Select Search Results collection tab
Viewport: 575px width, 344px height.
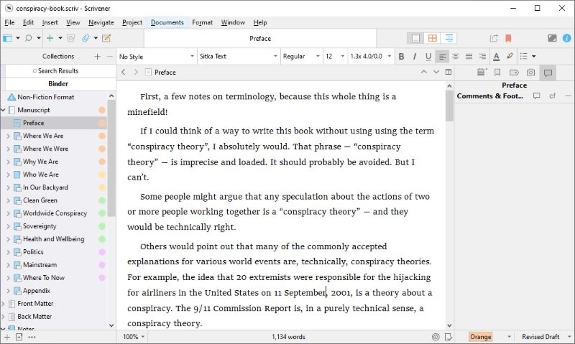(57, 70)
